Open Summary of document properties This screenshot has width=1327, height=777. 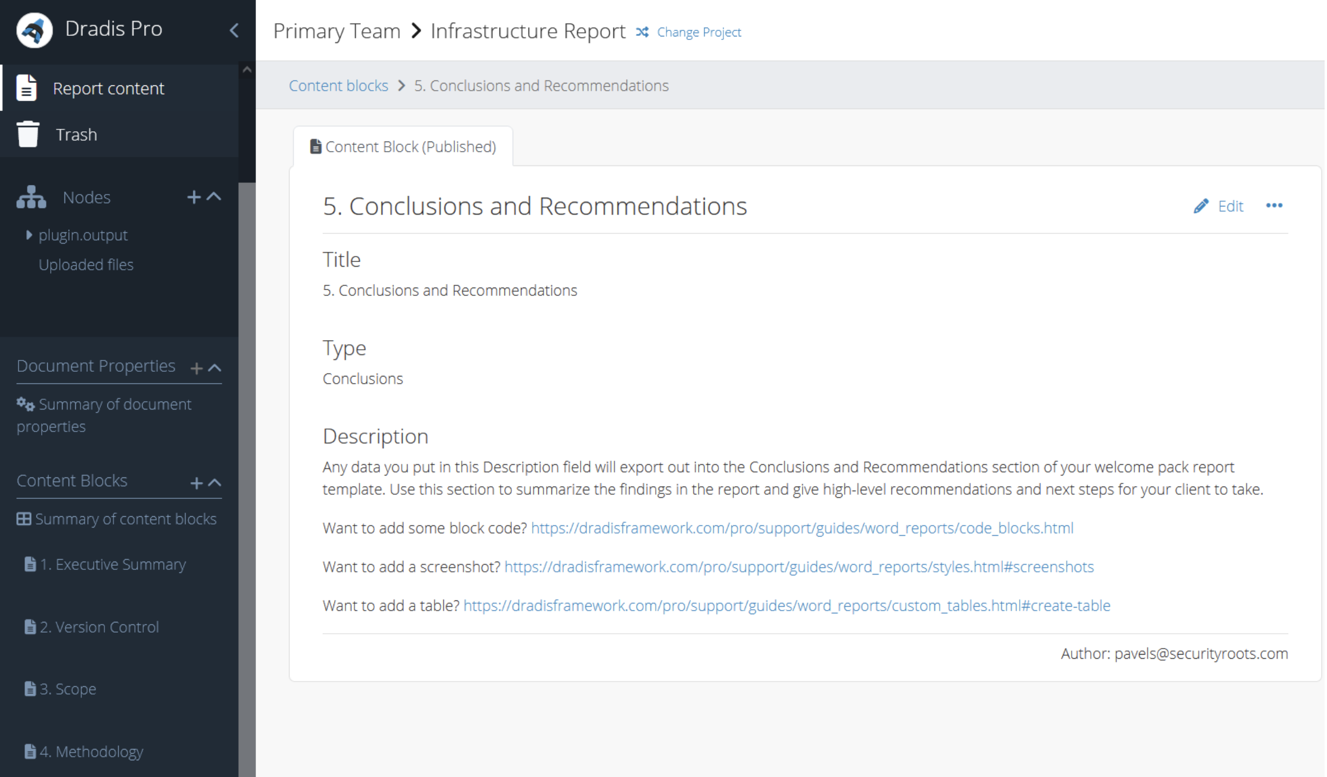point(104,415)
